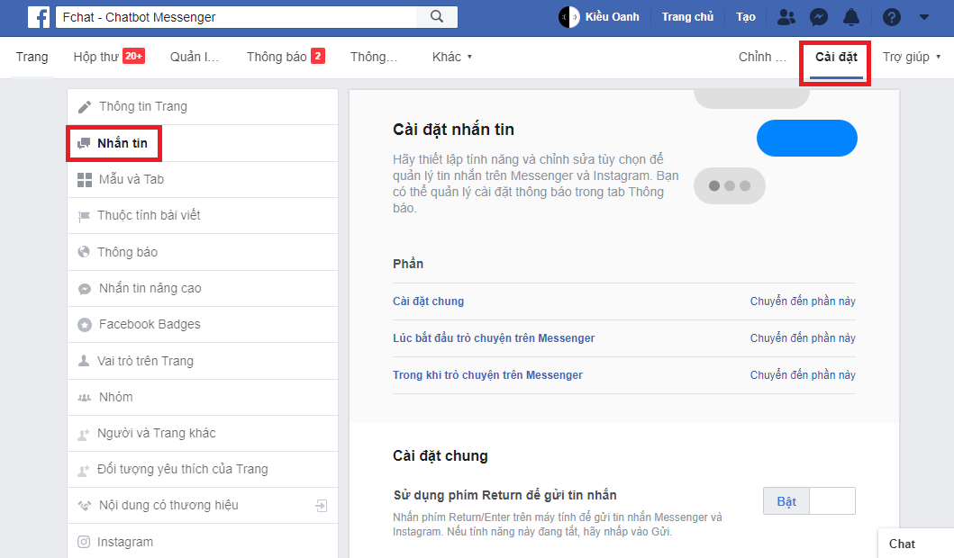Select Nội dung có thương hiệu in sidebar
Screen dimensions: 954x558
(203, 506)
